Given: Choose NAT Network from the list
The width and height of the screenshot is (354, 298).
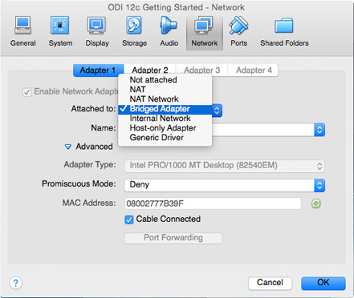Looking at the screenshot, I should tap(165, 99).
